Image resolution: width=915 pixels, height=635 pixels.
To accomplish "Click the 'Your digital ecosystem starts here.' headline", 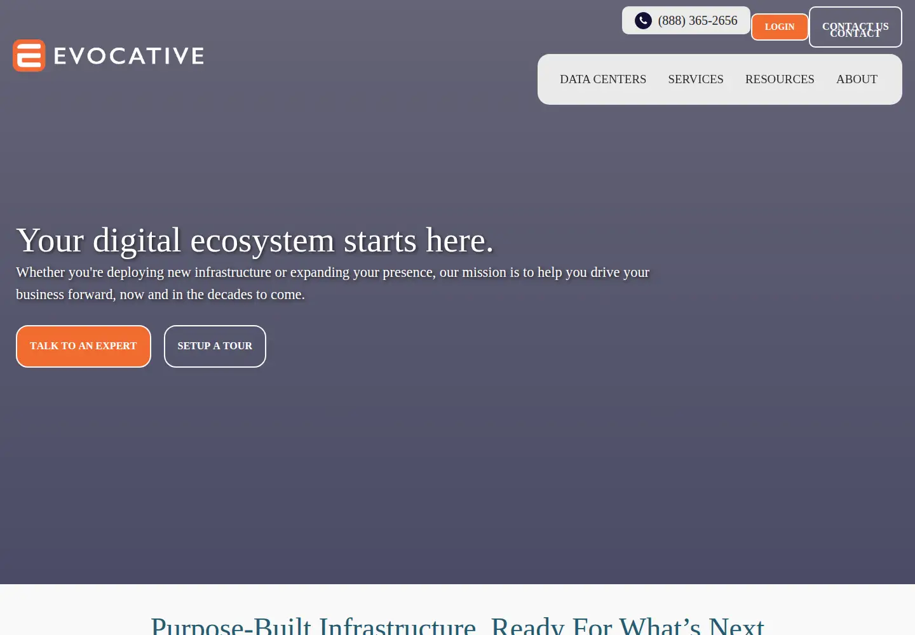I will click(x=255, y=241).
